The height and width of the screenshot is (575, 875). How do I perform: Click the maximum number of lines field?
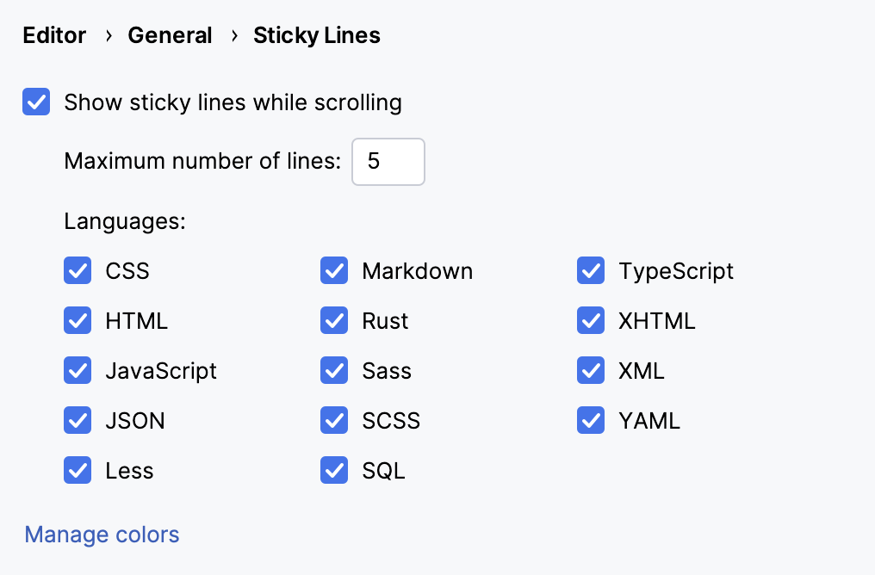(388, 162)
